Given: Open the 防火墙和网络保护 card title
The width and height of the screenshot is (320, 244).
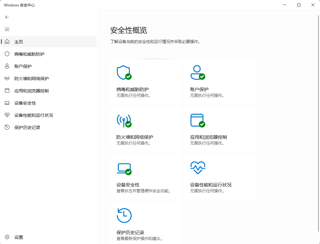Looking at the screenshot, I should [x=135, y=137].
